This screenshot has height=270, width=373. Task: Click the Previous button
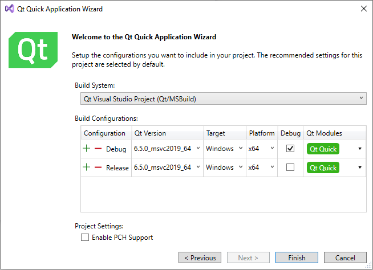click(200, 257)
